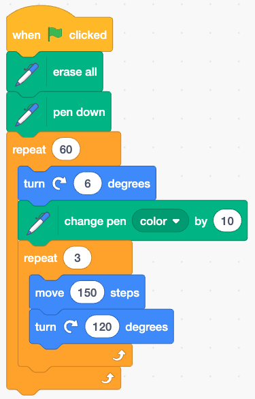Click loop arrow icon of outer repeat block
Screen dimensions: 255x399
108,378
